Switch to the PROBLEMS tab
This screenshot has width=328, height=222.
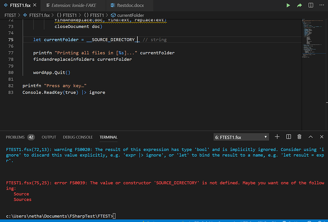click(x=15, y=137)
